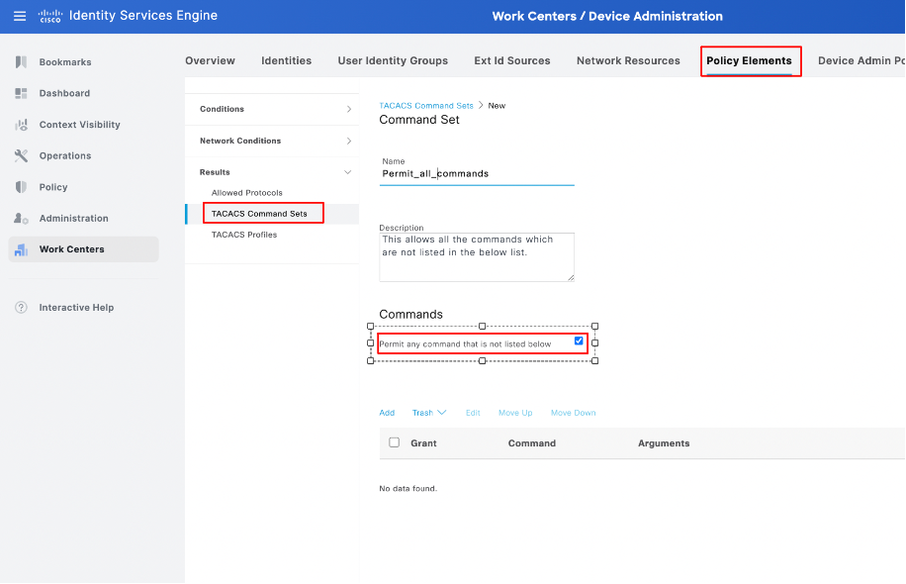Expand the Conditions section chevron
906x584 pixels.
[349, 109]
